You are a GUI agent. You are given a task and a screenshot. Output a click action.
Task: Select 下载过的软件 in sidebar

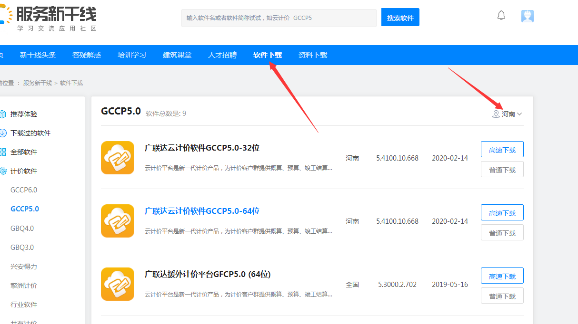[30, 133]
